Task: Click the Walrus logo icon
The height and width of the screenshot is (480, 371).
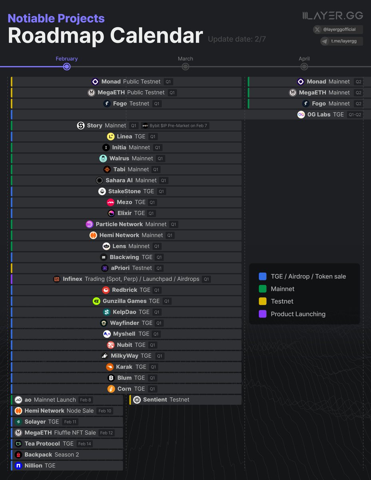Action: [x=103, y=158]
